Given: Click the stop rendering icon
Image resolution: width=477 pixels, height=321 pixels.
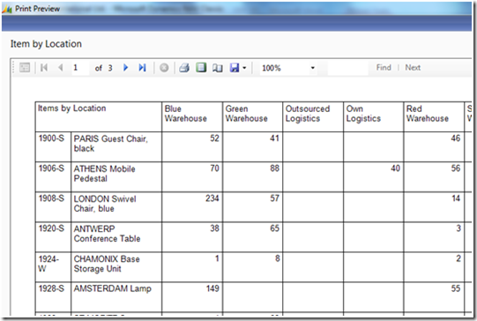Looking at the screenshot, I should coord(164,68).
